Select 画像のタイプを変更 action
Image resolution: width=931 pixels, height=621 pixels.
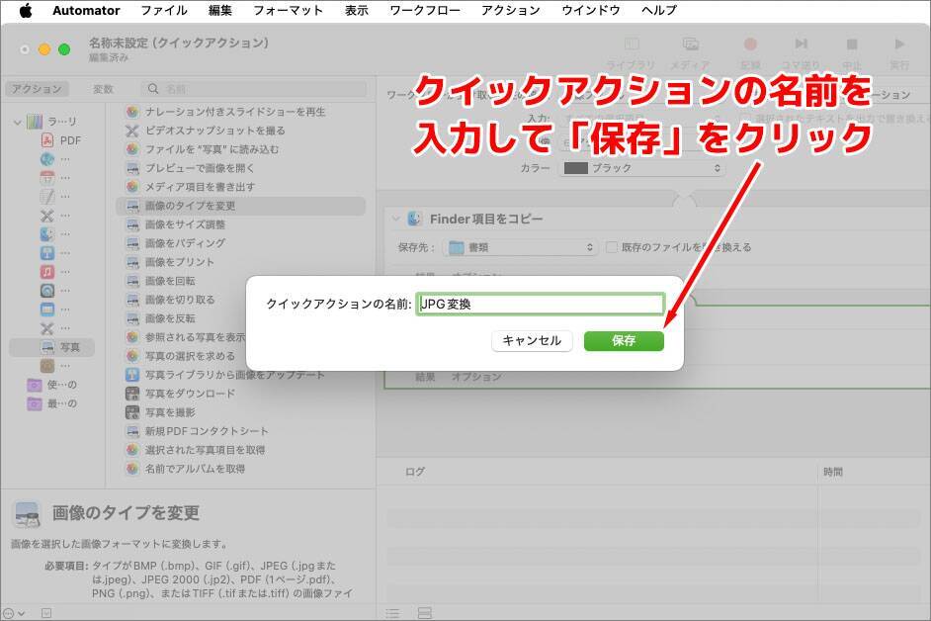(190, 206)
